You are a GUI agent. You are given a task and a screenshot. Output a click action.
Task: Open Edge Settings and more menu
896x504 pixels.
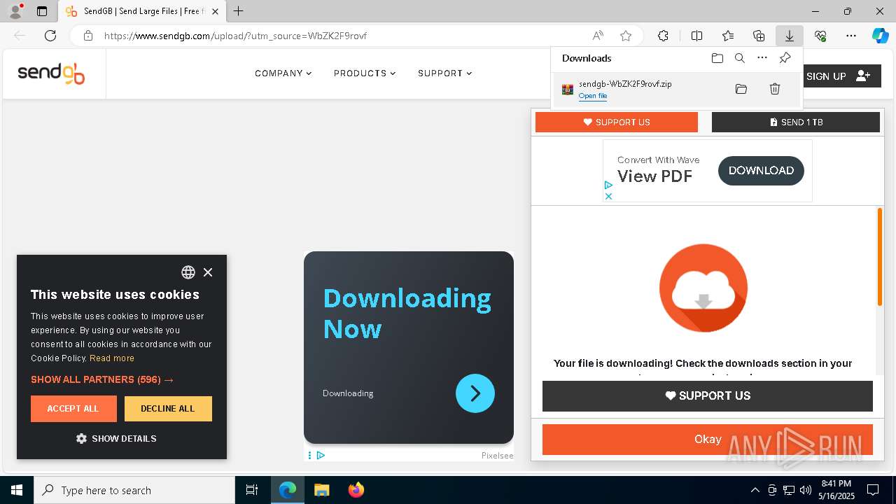(851, 36)
